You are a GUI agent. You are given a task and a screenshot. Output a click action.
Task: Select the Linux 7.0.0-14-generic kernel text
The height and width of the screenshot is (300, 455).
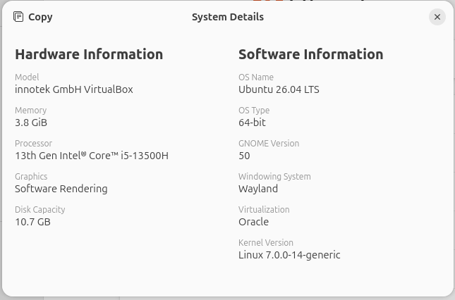coord(289,255)
